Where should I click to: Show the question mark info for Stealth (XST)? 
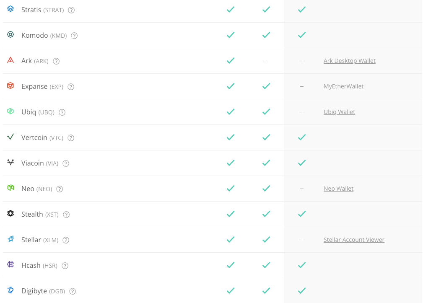66,215
